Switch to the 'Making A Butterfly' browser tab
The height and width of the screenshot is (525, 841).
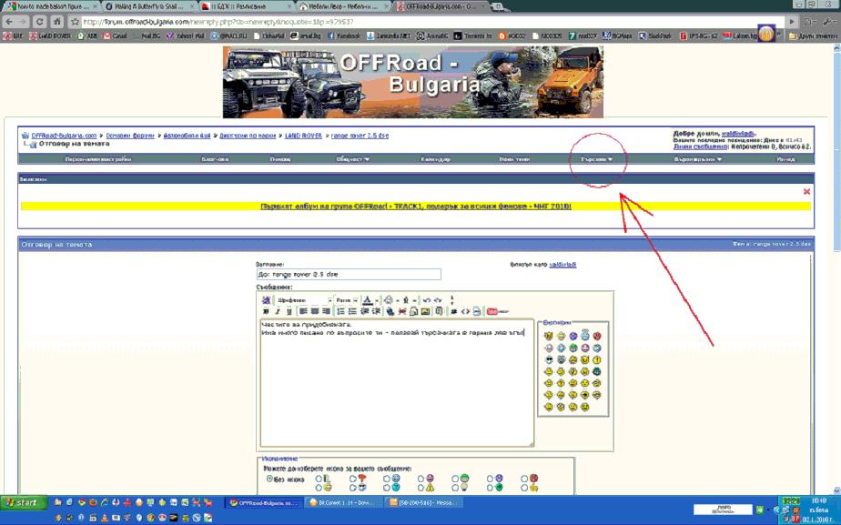144,5
